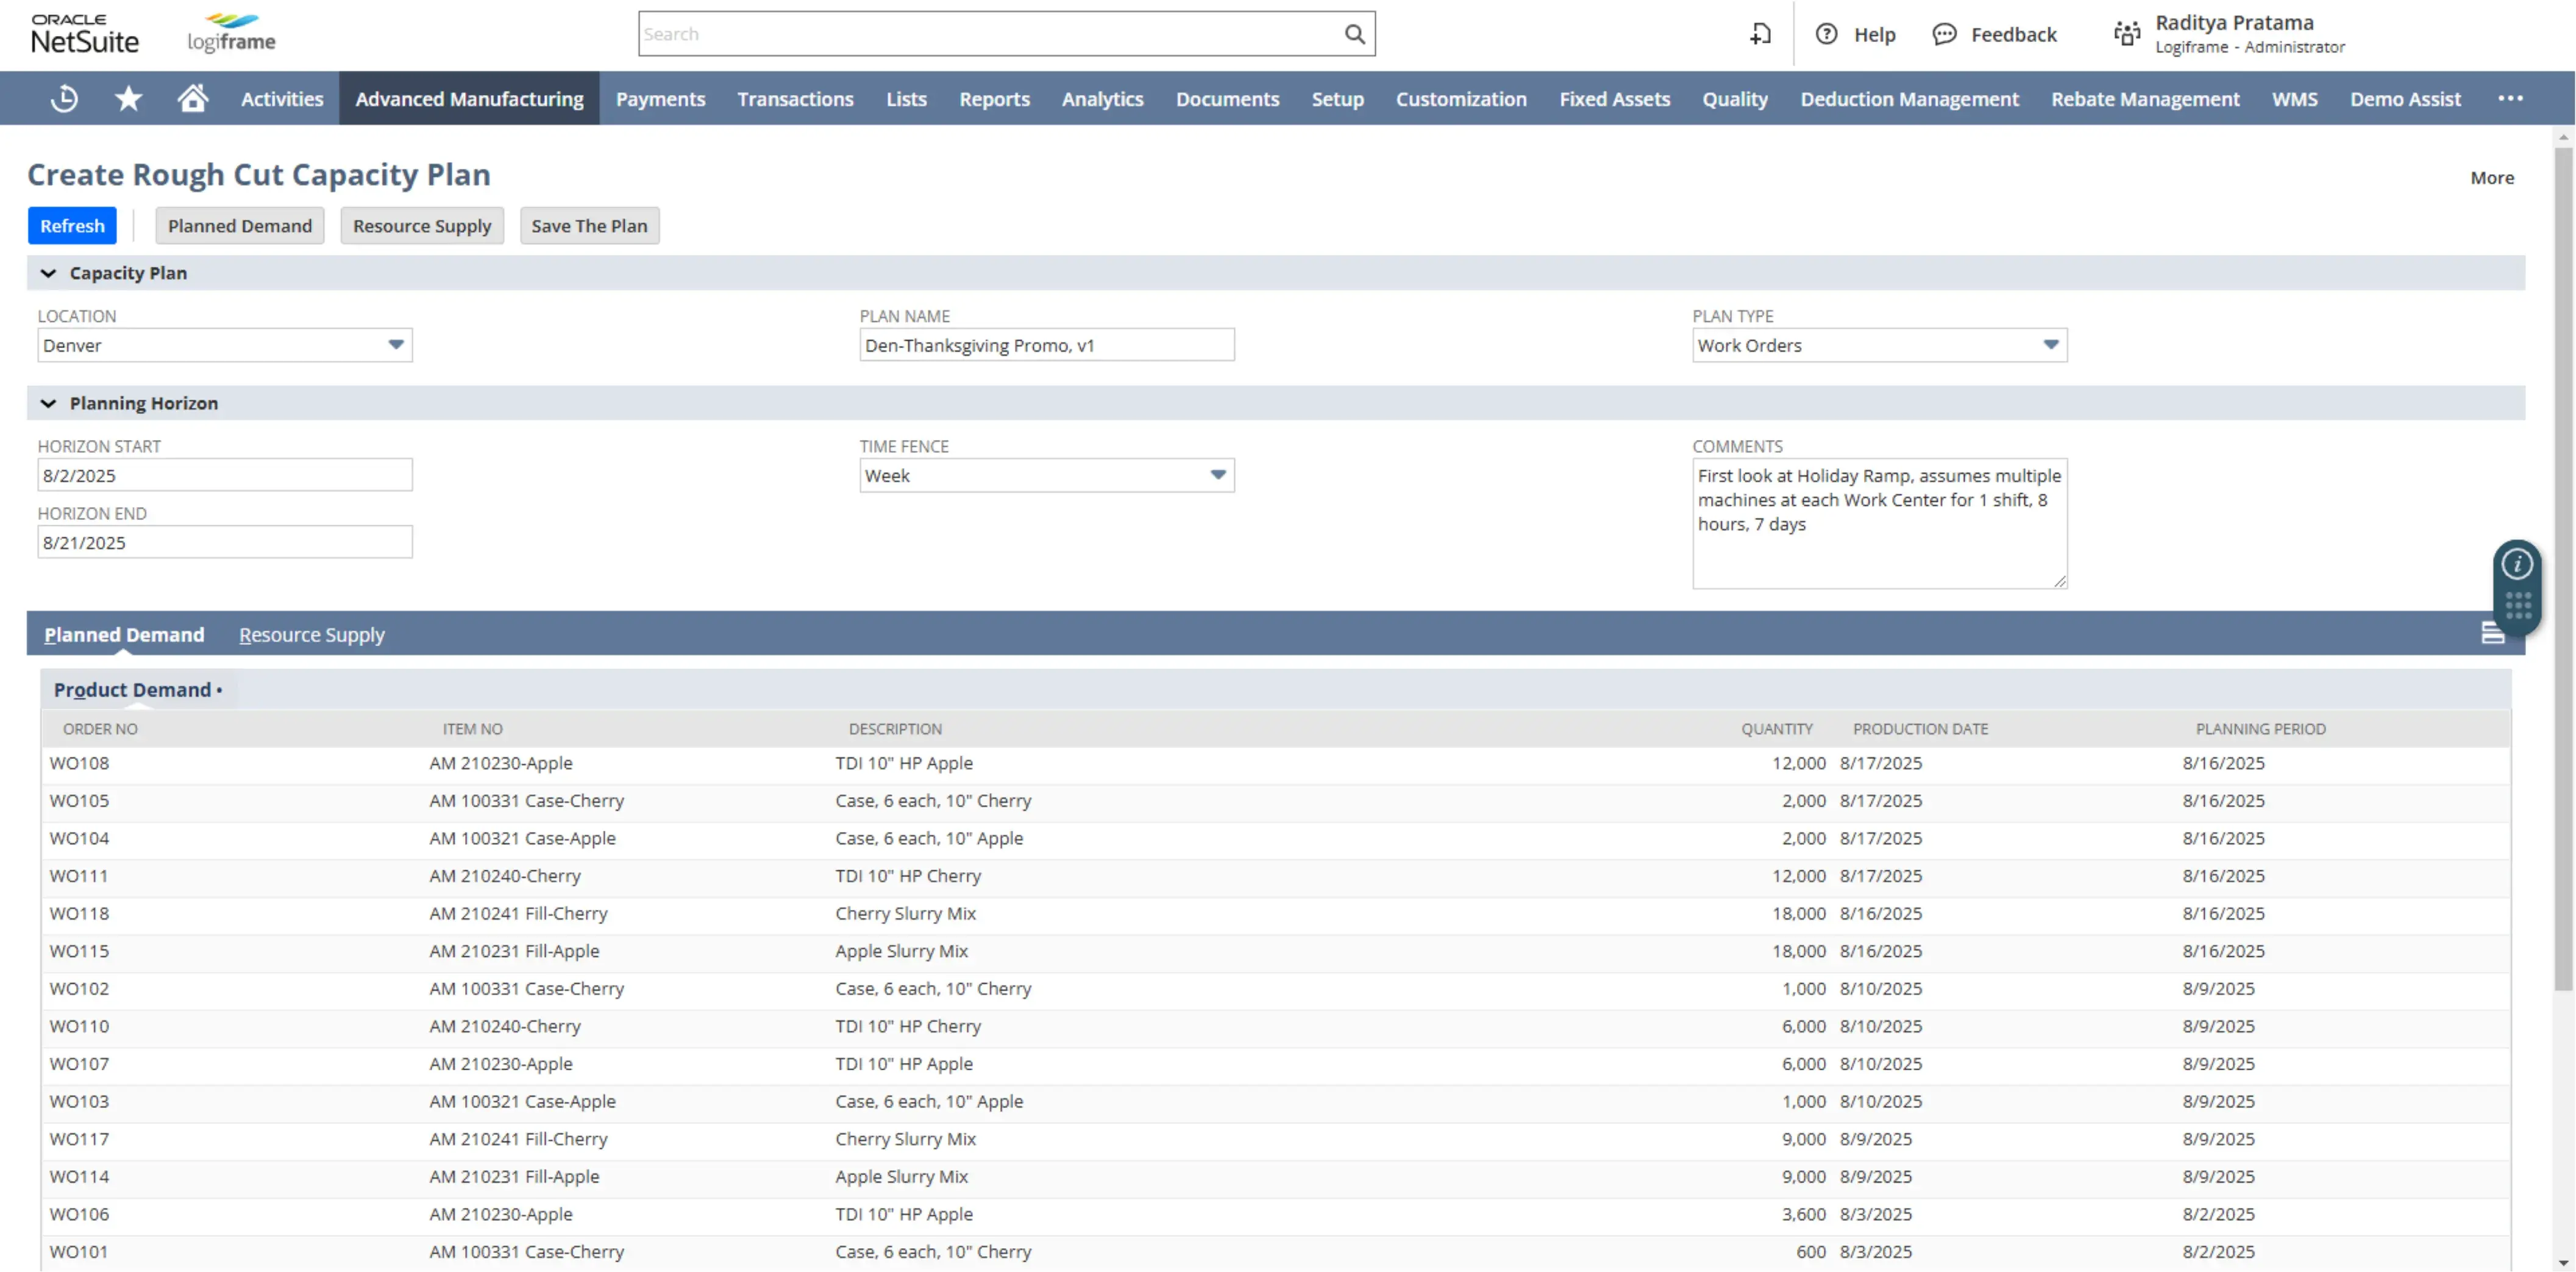Click the Save The Plan button
2576x1272 pixels.
coord(589,225)
